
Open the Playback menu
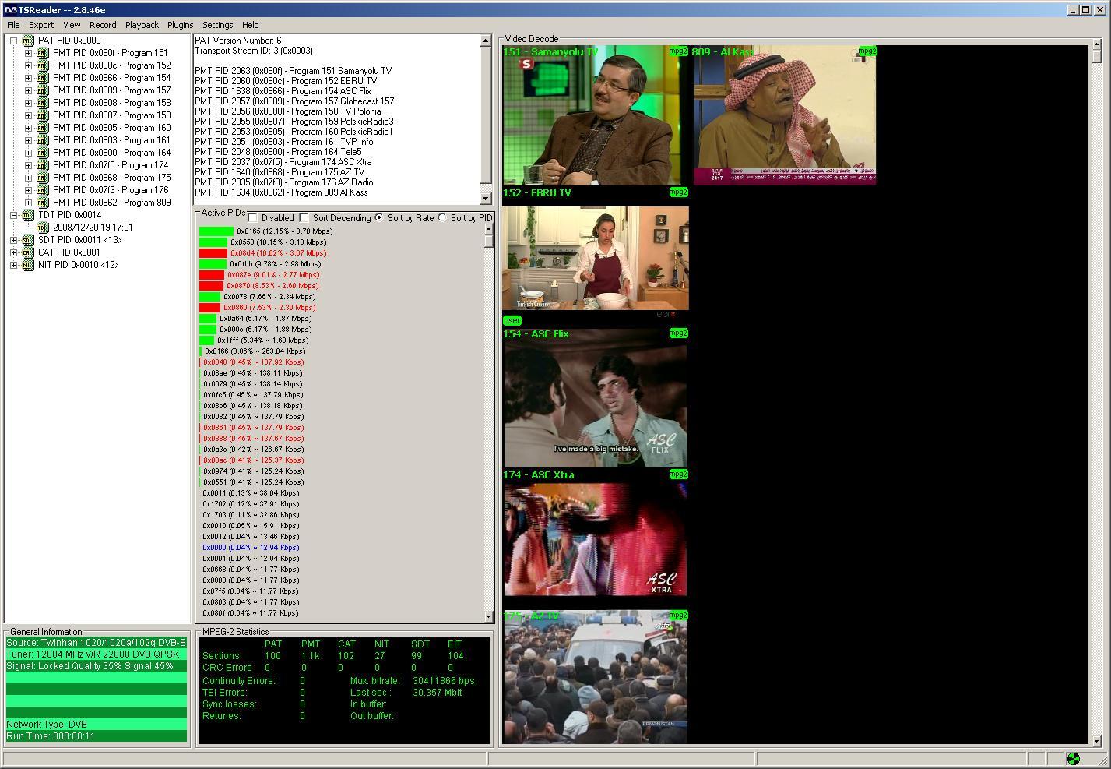click(x=142, y=25)
